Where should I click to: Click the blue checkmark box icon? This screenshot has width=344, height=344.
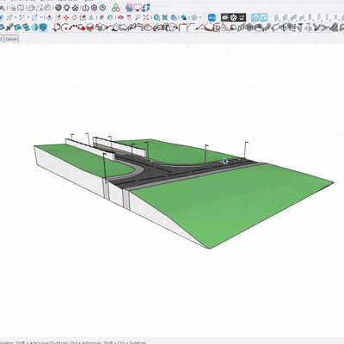tap(263, 18)
